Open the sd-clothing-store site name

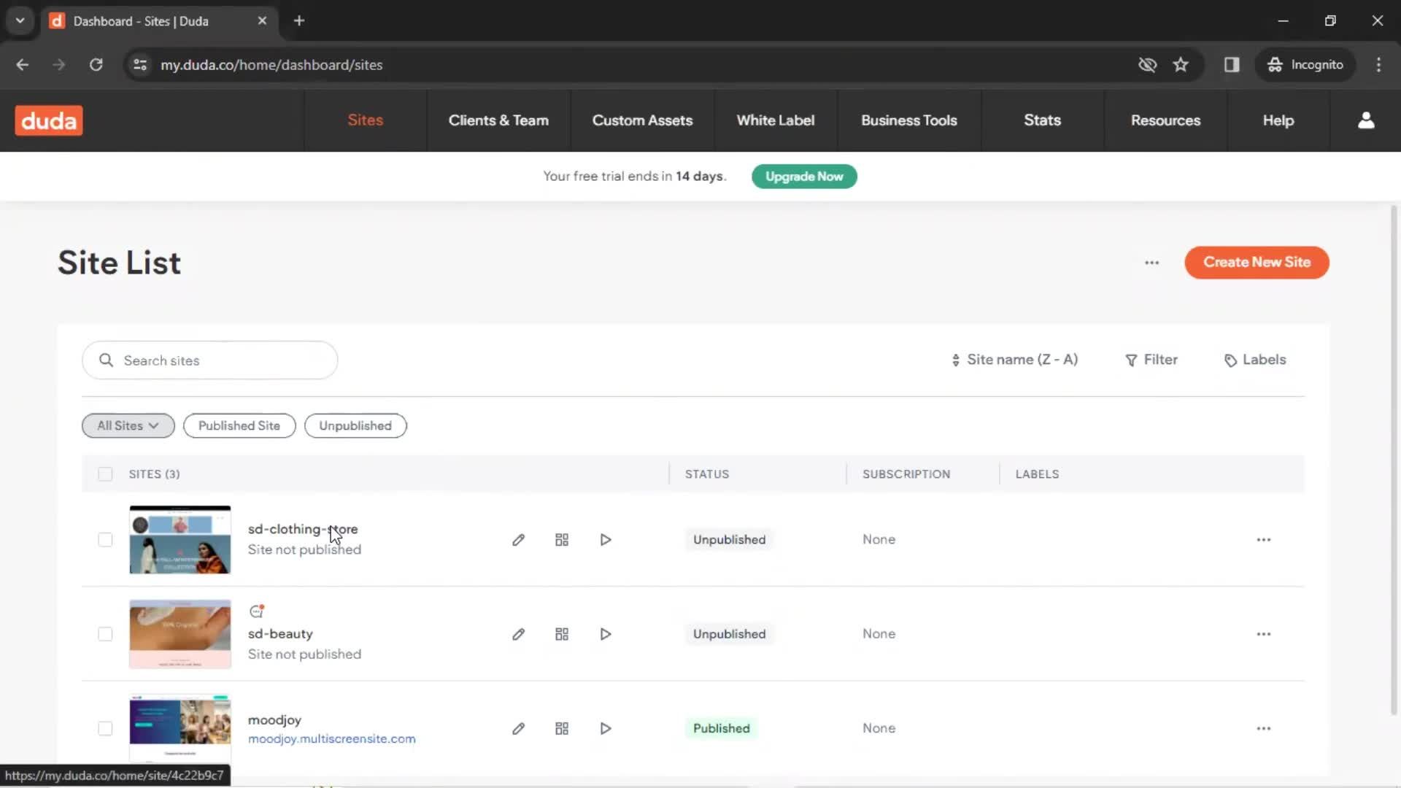(x=303, y=529)
